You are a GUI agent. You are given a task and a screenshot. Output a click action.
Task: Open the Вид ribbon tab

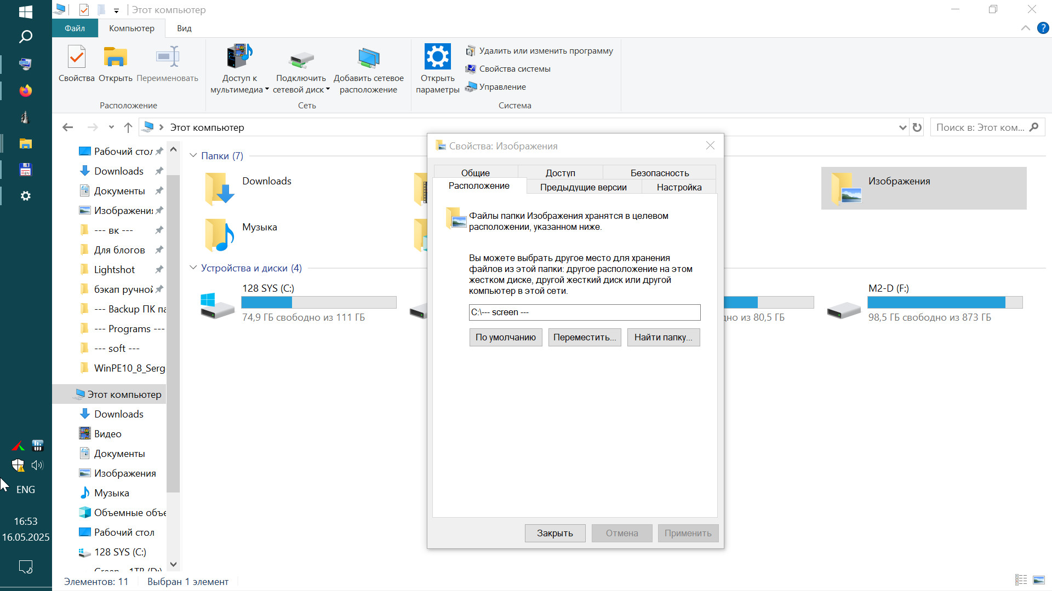(184, 28)
